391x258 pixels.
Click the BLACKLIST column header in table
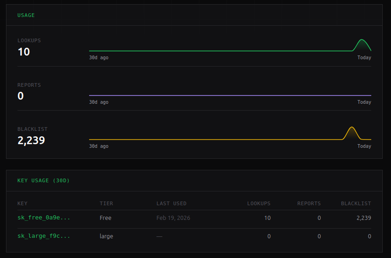coord(356,203)
